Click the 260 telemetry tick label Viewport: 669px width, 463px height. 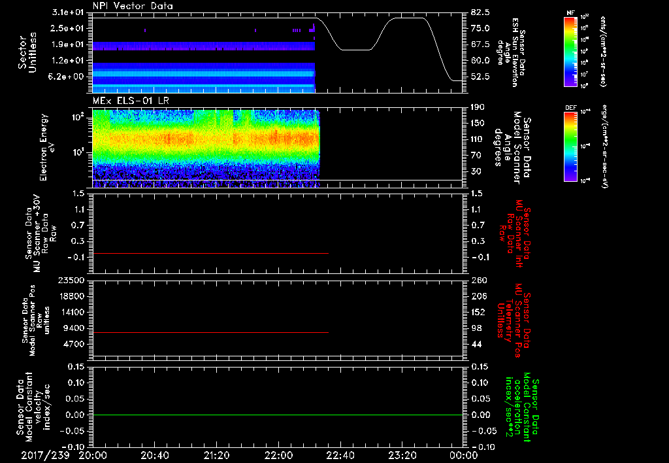pyautogui.click(x=479, y=280)
